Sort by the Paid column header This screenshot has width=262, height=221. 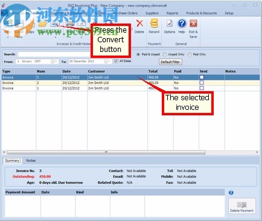(186, 71)
